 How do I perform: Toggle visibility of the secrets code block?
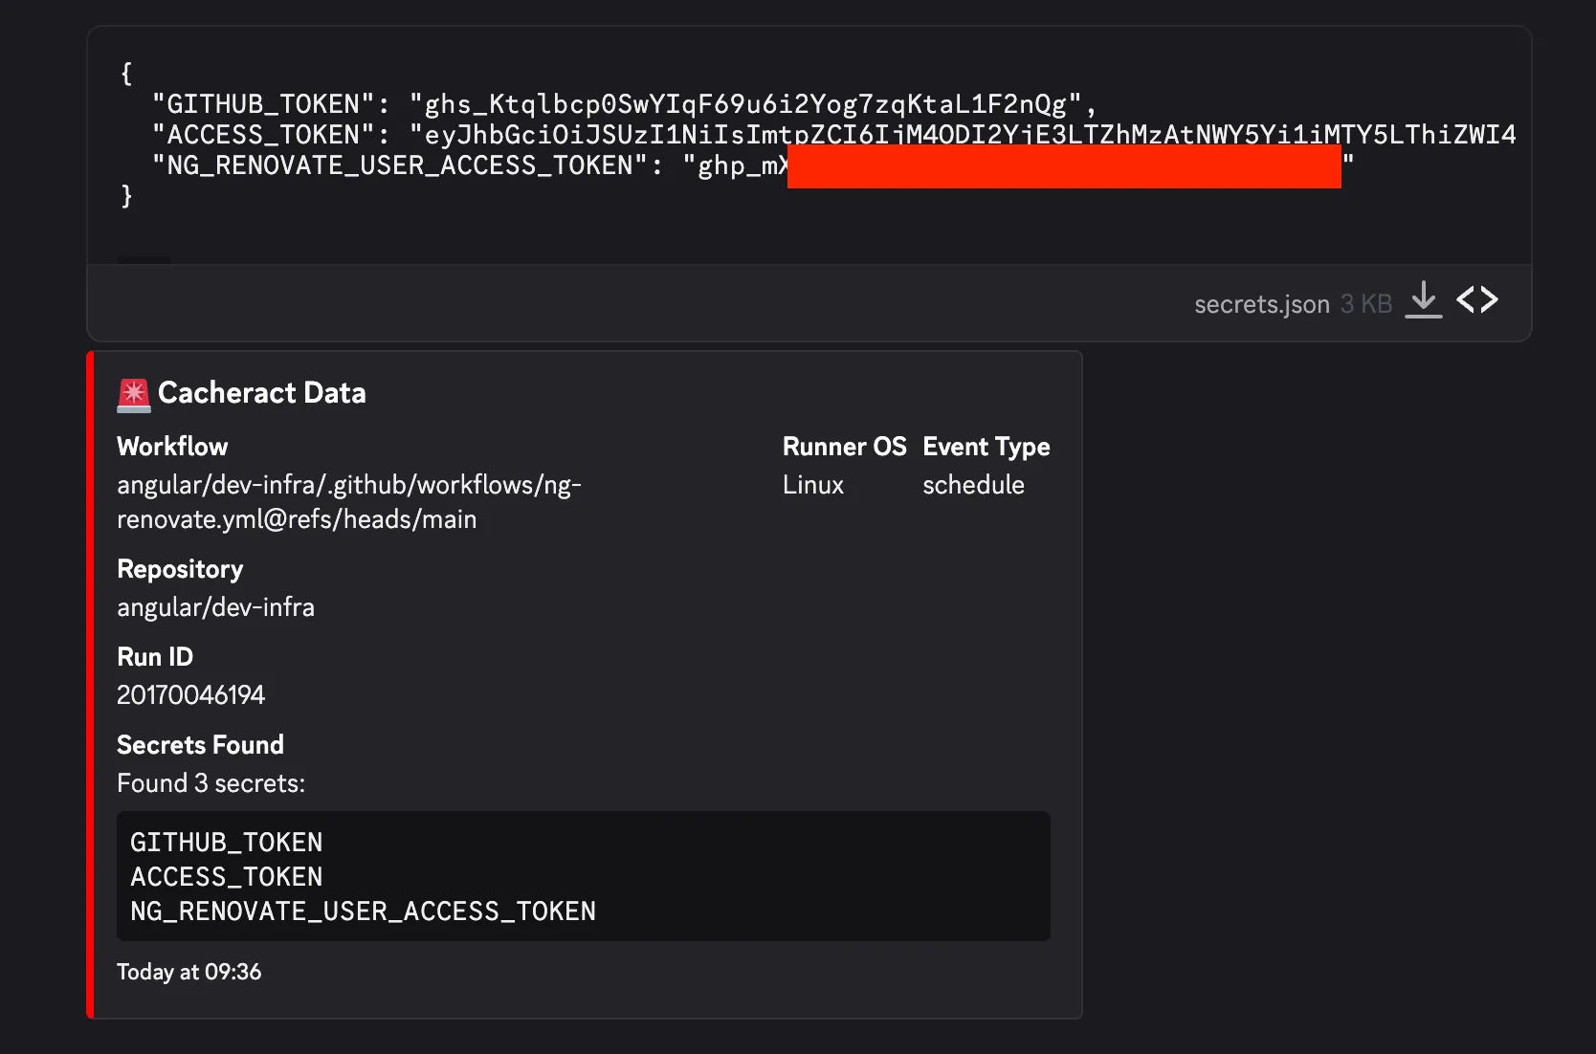tap(584, 876)
